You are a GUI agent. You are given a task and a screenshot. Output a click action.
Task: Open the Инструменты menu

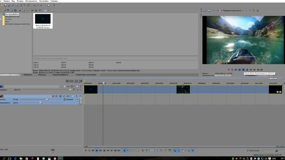(x=31, y=1)
